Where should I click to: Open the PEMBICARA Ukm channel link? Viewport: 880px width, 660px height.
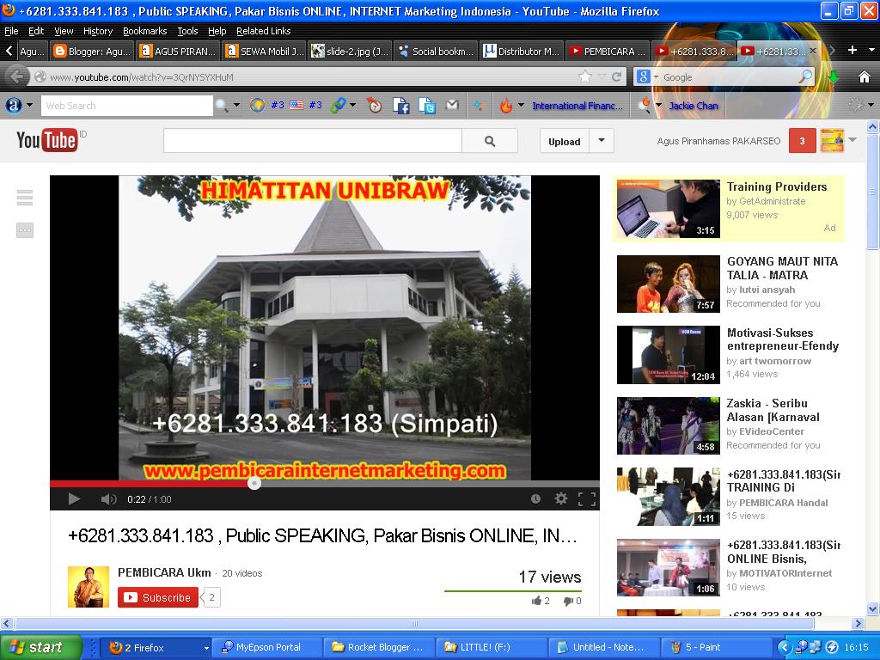coord(164,572)
